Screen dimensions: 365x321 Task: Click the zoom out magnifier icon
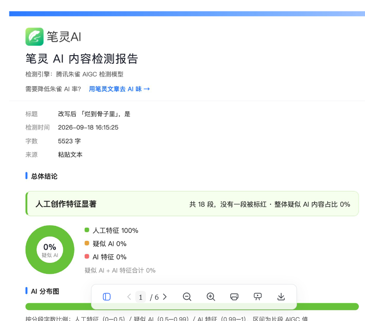pyautogui.click(x=187, y=297)
